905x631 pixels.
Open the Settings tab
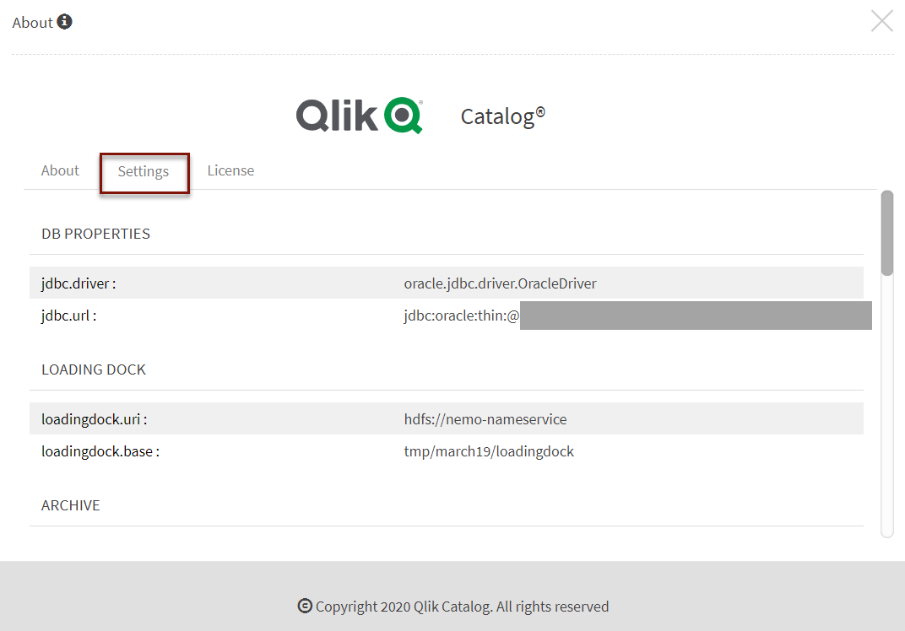tap(144, 171)
